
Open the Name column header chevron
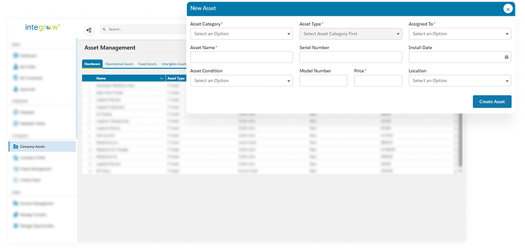pyautogui.click(x=161, y=78)
